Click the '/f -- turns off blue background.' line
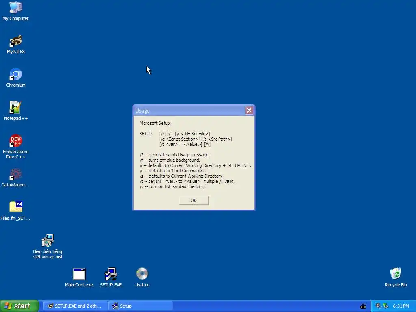Image resolution: width=416 pixels, height=312 pixels. coord(170,160)
